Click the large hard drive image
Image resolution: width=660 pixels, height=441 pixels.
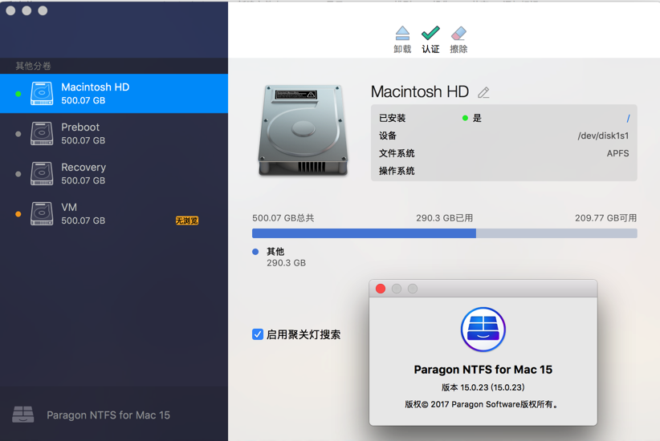click(303, 130)
